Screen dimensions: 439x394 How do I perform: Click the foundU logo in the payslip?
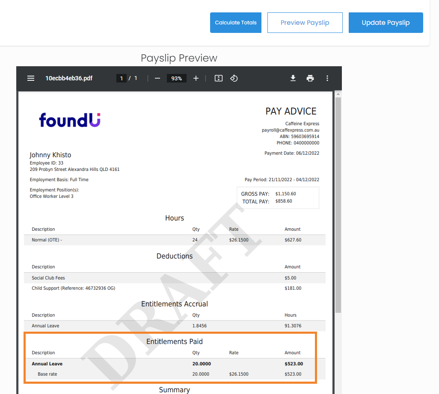point(70,120)
